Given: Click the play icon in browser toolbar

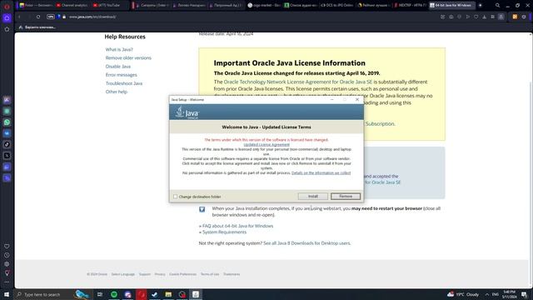Looking at the screenshot, I should tap(468, 17).
